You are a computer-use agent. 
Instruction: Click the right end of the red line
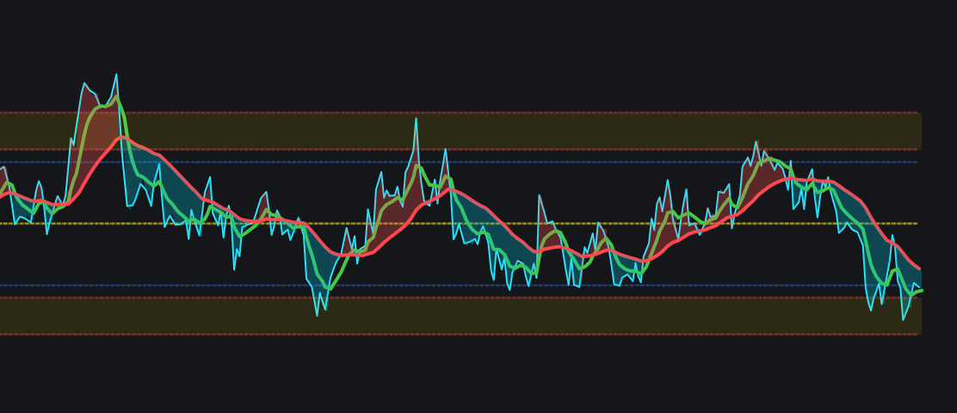tap(920, 269)
